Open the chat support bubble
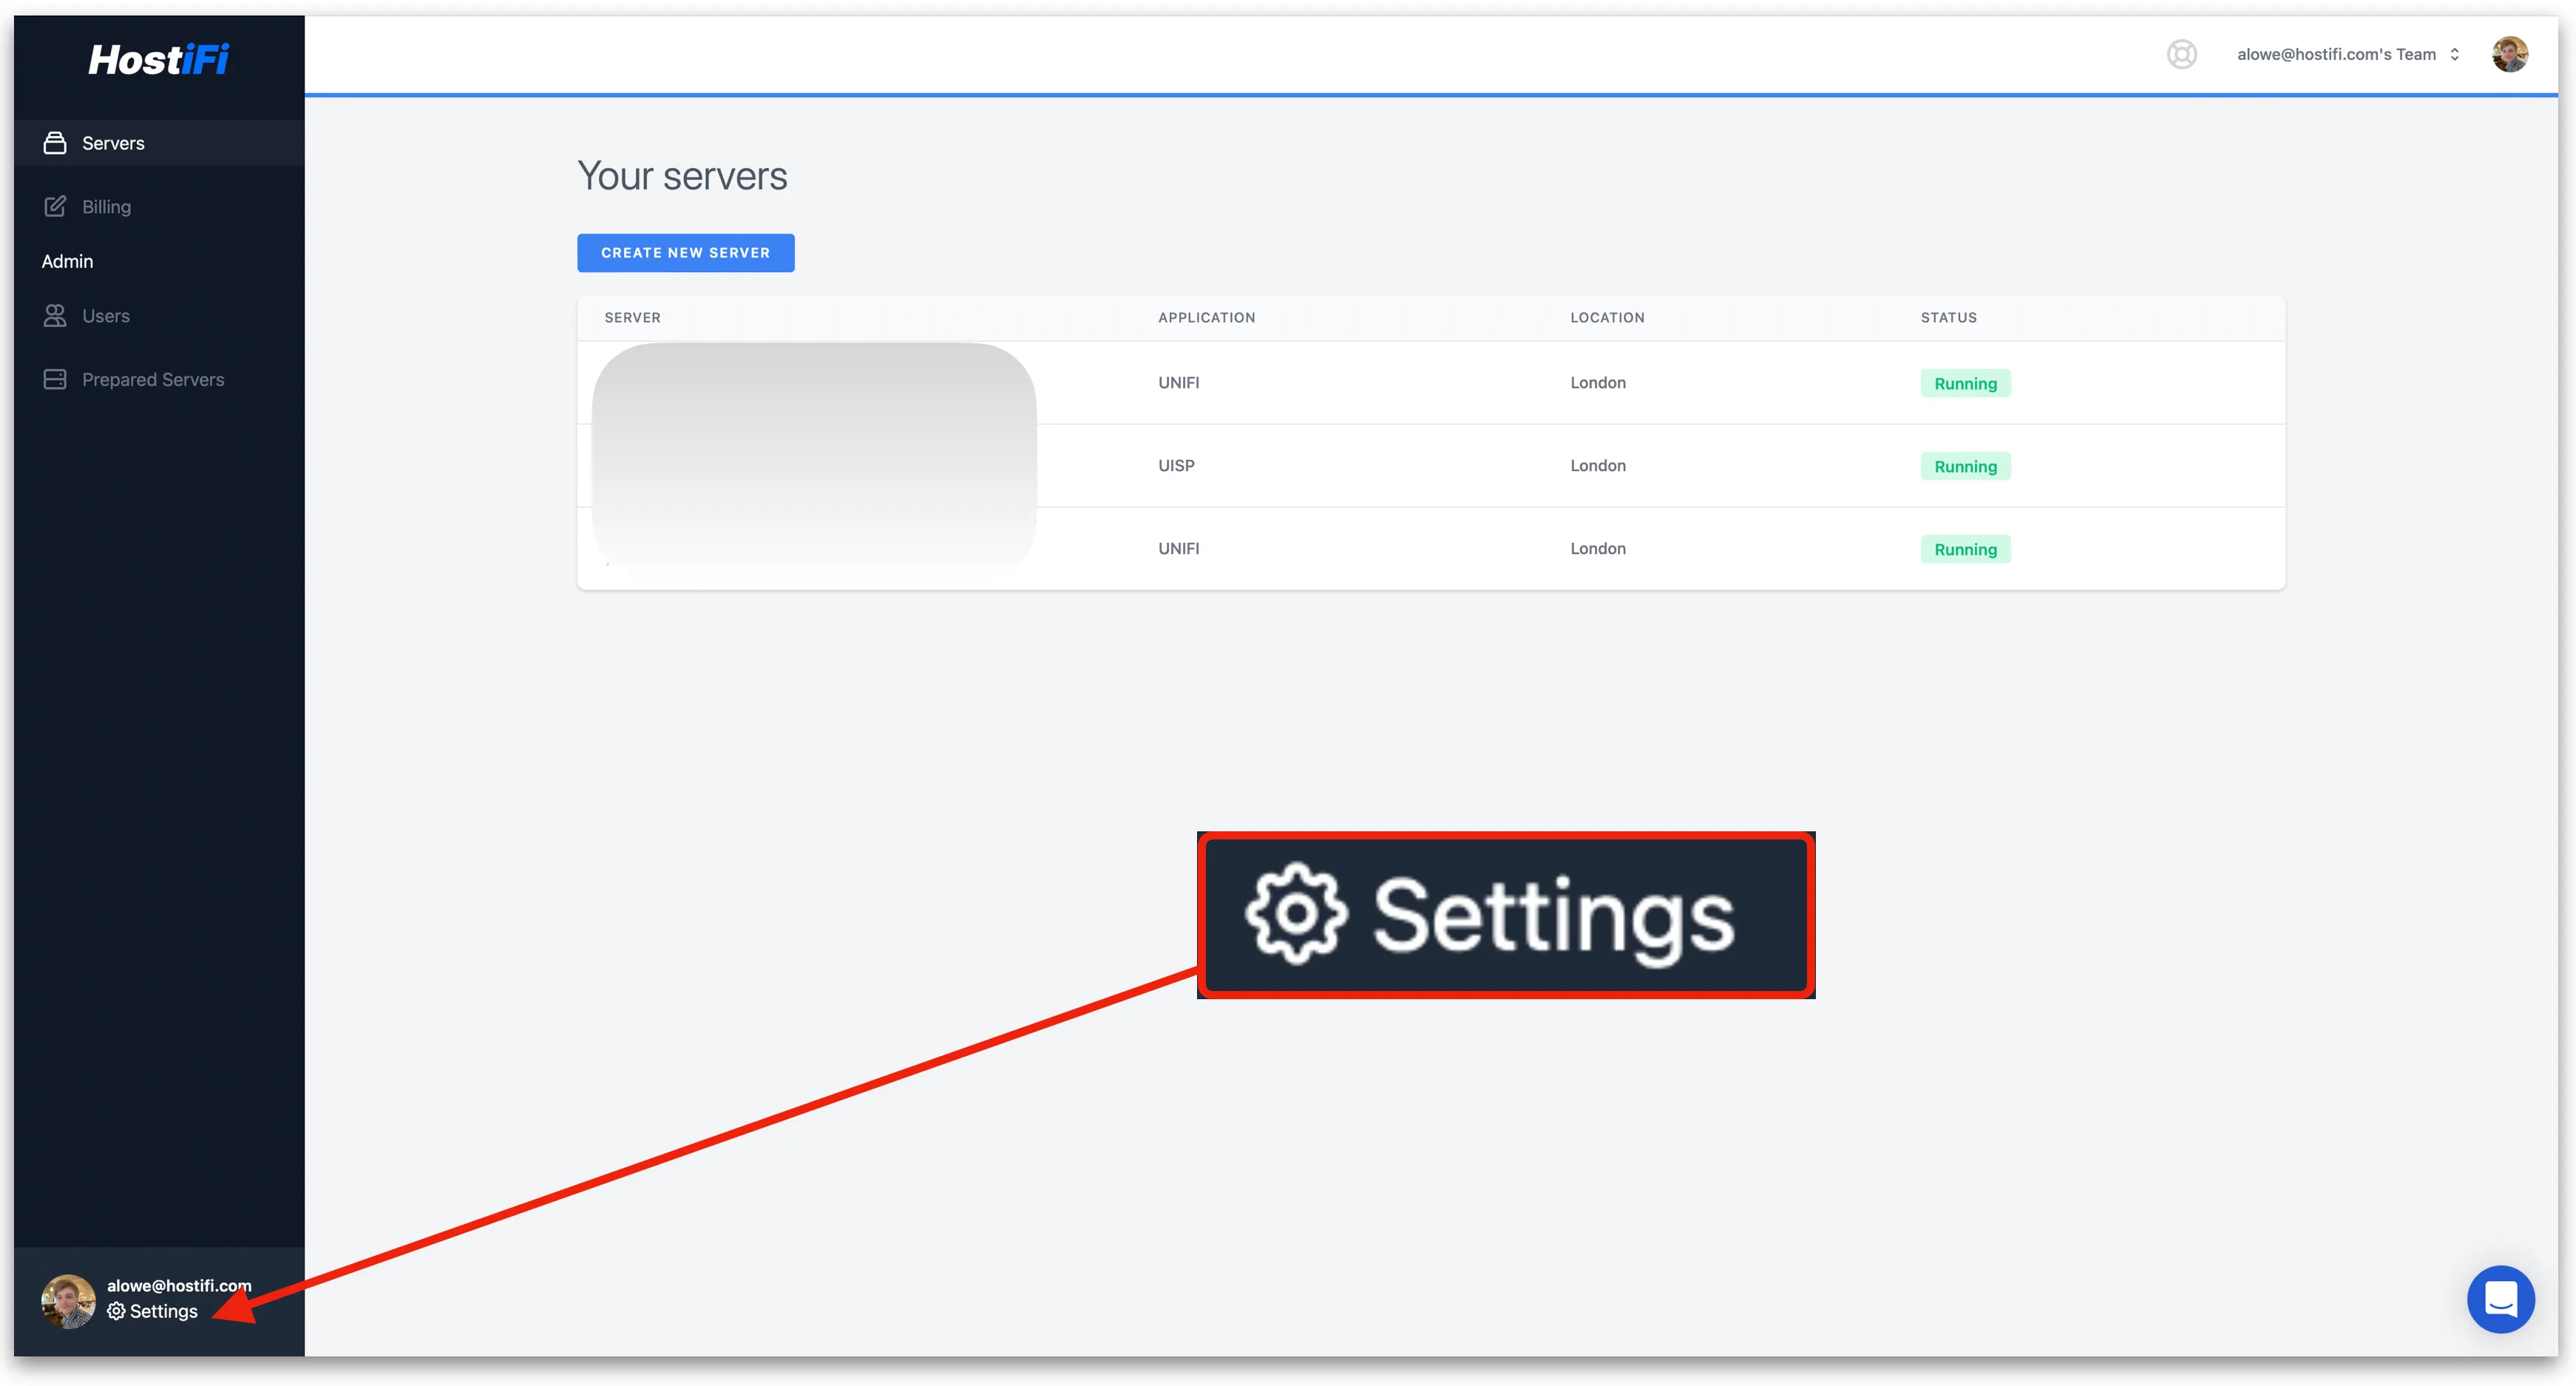The height and width of the screenshot is (1386, 2576). point(2500,1299)
